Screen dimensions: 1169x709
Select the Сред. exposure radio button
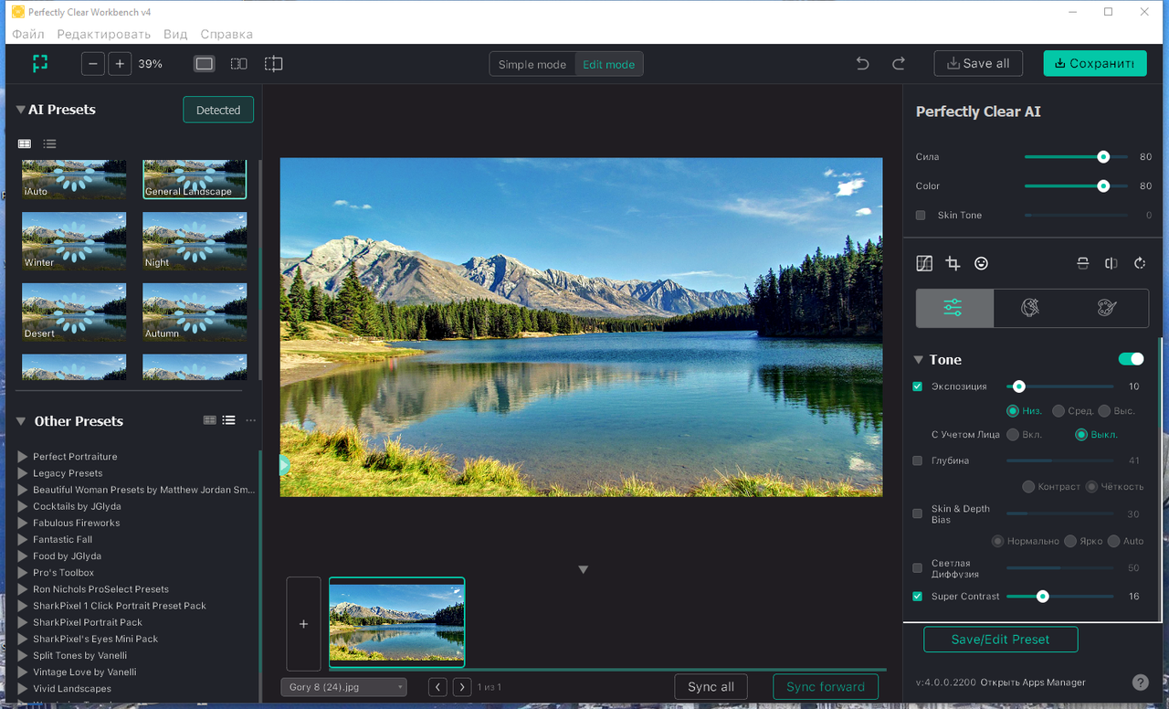pyautogui.click(x=1058, y=411)
